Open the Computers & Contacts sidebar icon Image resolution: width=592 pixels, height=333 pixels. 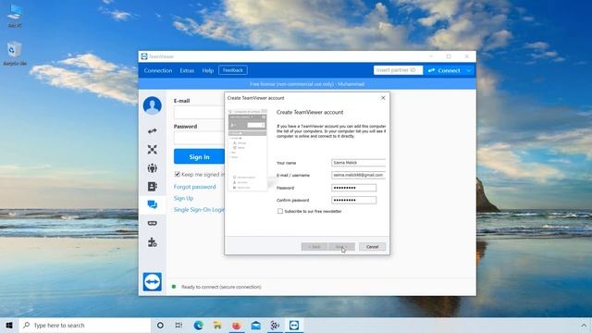[152, 186]
